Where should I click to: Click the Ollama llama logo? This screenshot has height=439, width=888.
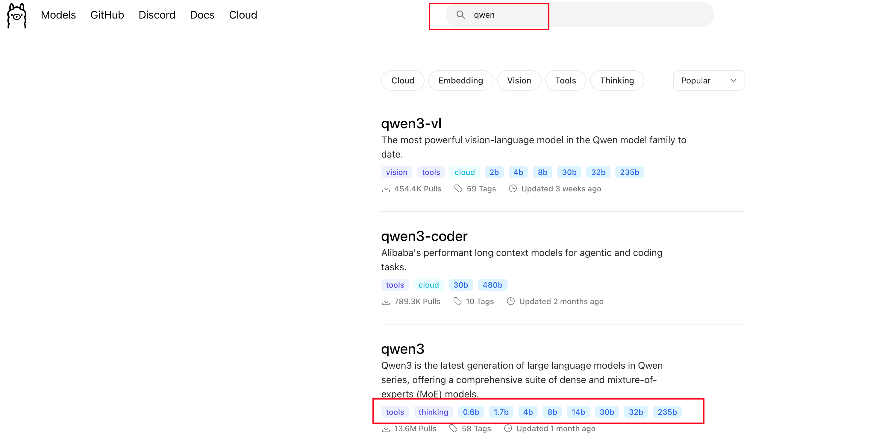click(x=16, y=16)
